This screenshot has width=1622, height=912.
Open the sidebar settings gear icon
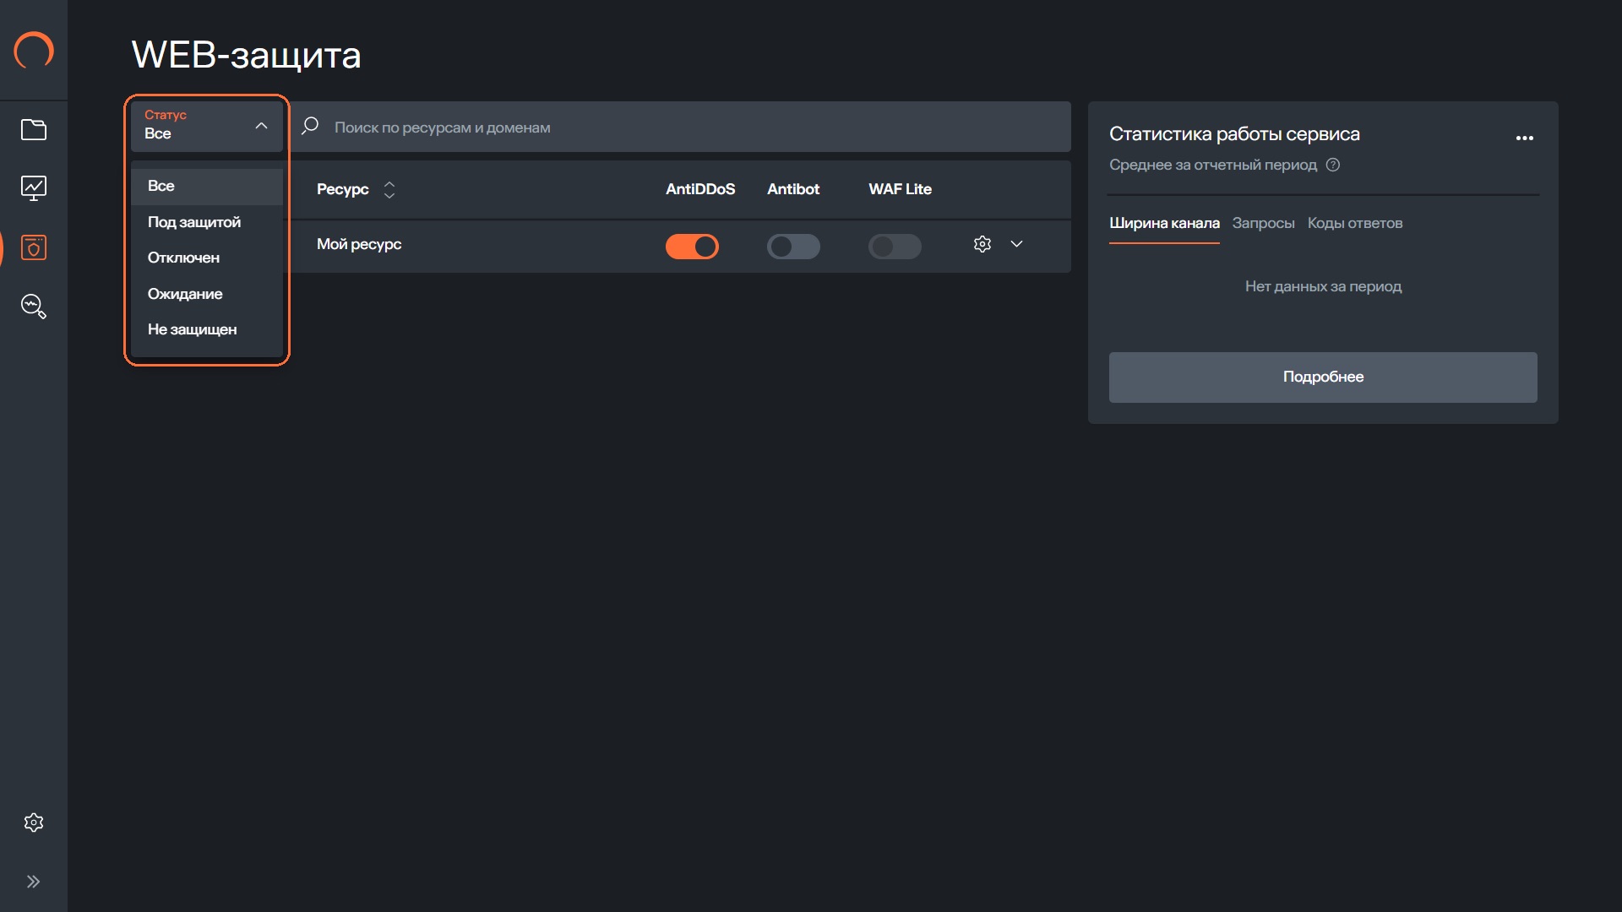click(34, 822)
